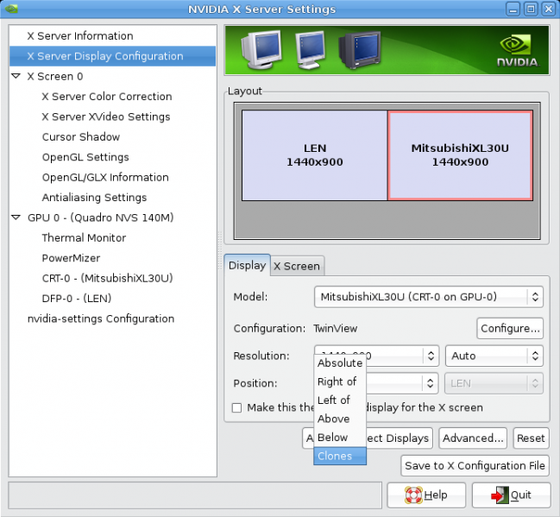560x517 pixels.
Task: Open X Server XVideo Settings
Action: (106, 117)
